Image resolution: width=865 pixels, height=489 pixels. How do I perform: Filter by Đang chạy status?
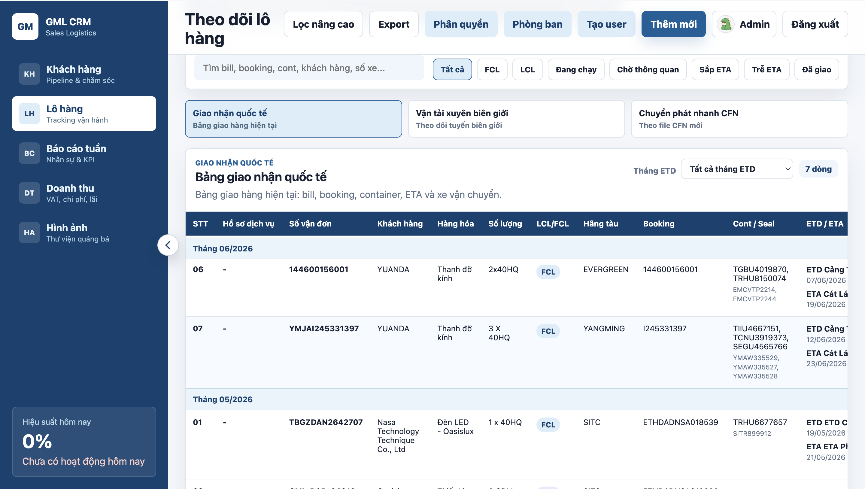pyautogui.click(x=576, y=69)
